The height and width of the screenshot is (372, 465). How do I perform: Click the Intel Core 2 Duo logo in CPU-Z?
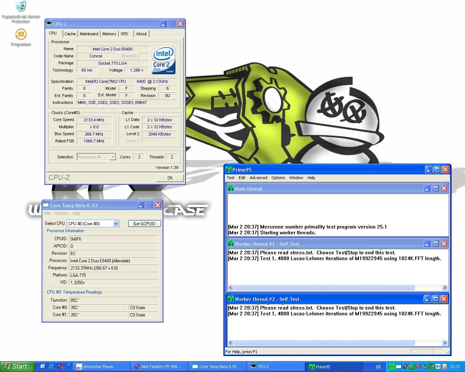pyautogui.click(x=164, y=60)
